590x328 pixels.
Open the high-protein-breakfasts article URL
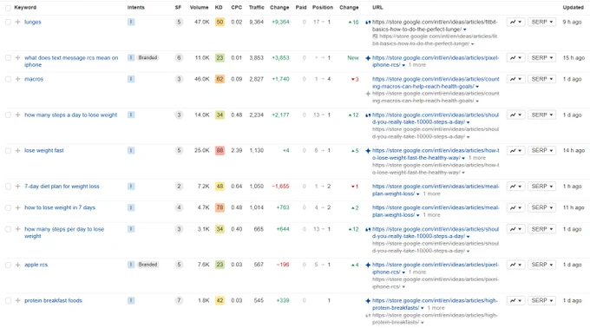pos(435,305)
